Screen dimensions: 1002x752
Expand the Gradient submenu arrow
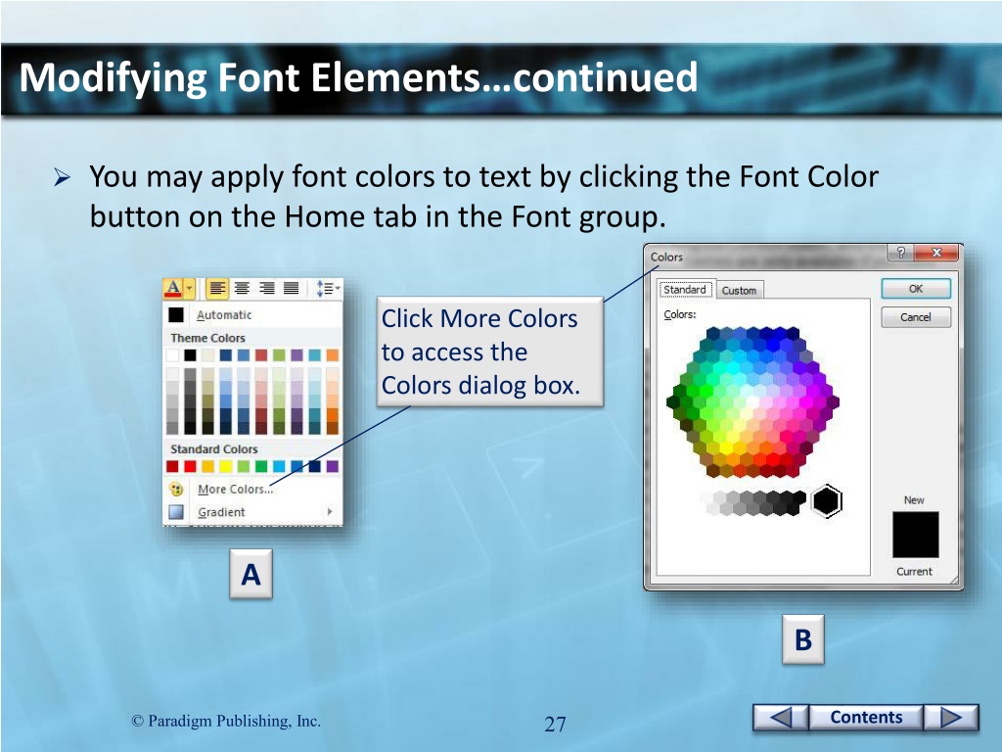tap(329, 512)
